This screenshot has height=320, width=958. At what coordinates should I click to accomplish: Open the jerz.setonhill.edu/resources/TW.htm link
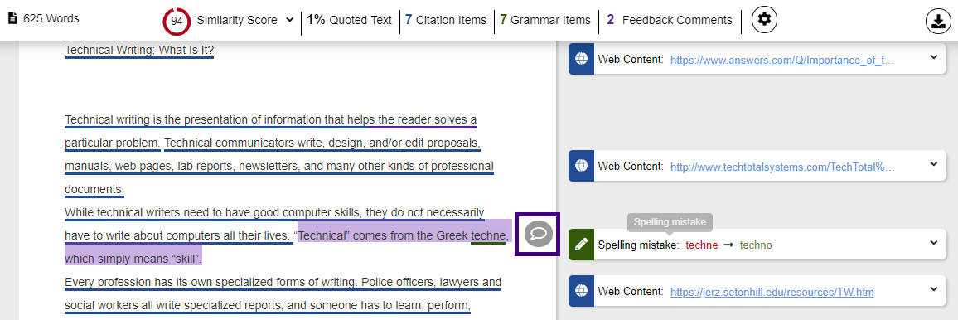(772, 293)
